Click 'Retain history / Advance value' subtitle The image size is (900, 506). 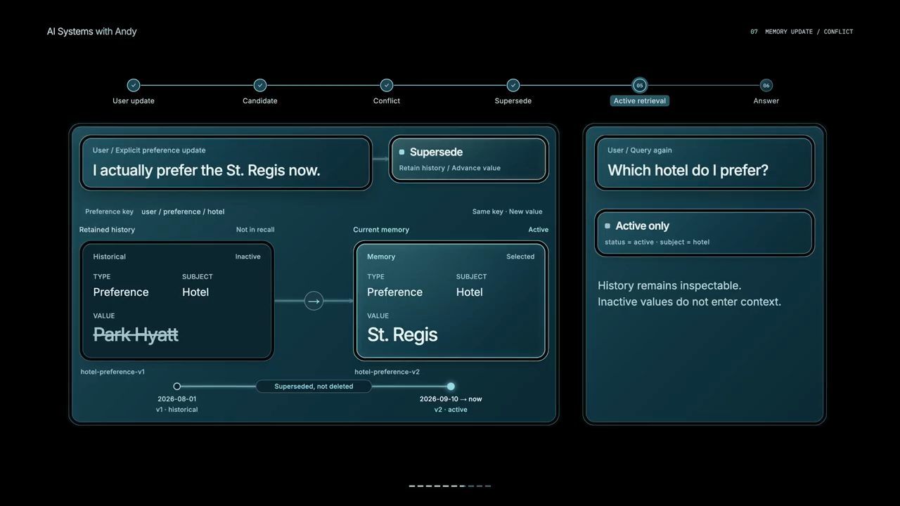pos(450,168)
